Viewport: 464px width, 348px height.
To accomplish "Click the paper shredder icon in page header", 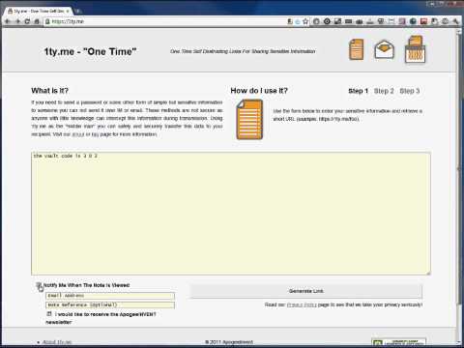I will tap(415, 49).
